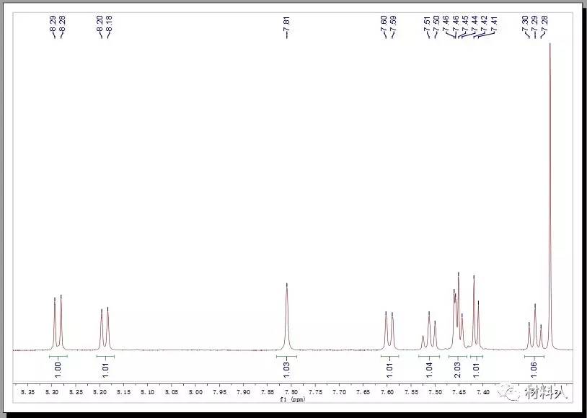Click the 7.75 axis tick label
587x418 pixels.
coord(315,392)
